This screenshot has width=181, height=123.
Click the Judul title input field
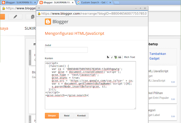66,50
